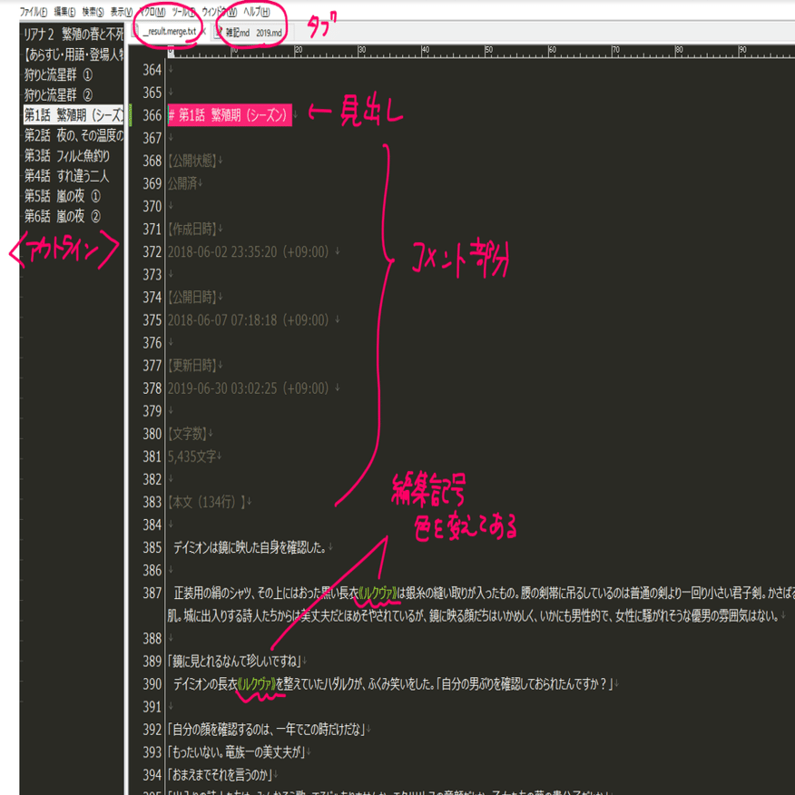The image size is (795, 795).
Task: Select the _result.merge.txt tab
Action: 168,32
